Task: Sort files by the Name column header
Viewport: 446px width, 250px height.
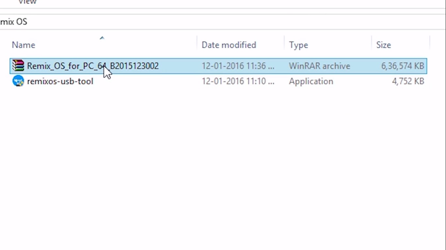Action: point(24,45)
